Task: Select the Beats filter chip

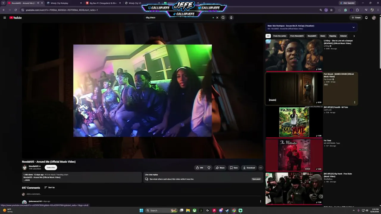Action: [323, 36]
